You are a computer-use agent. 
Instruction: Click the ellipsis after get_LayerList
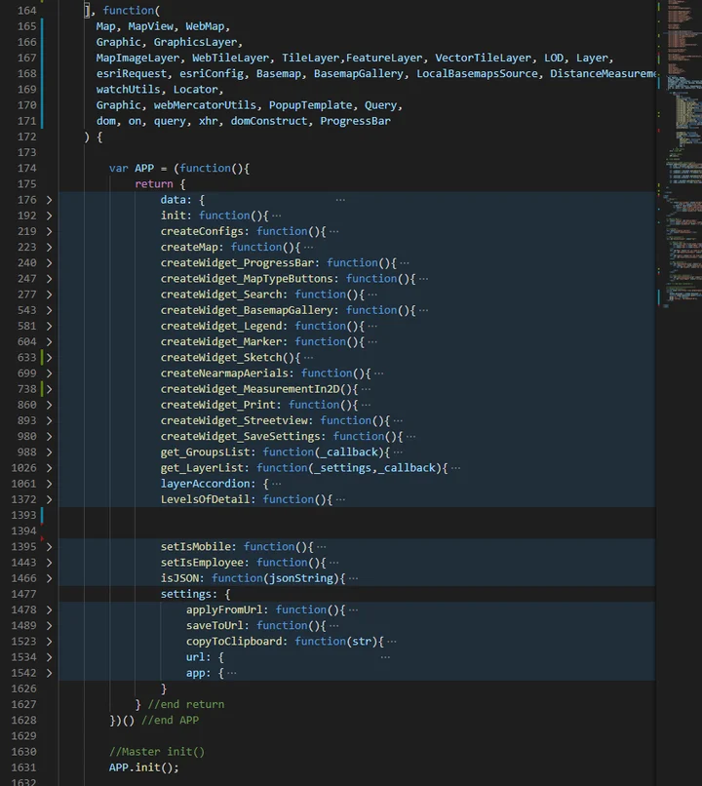click(455, 468)
